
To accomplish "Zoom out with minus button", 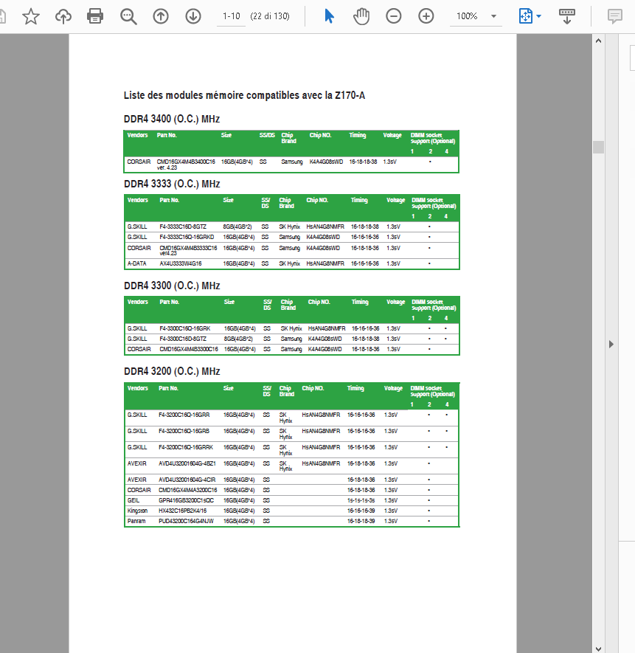I will (x=394, y=16).
